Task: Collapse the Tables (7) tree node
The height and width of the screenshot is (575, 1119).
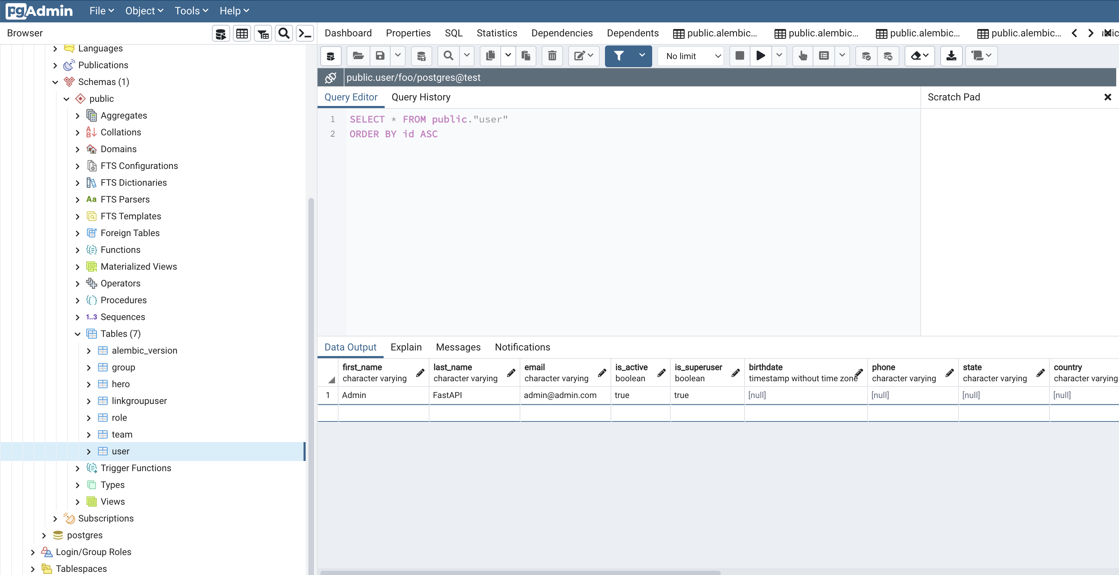Action: point(78,334)
